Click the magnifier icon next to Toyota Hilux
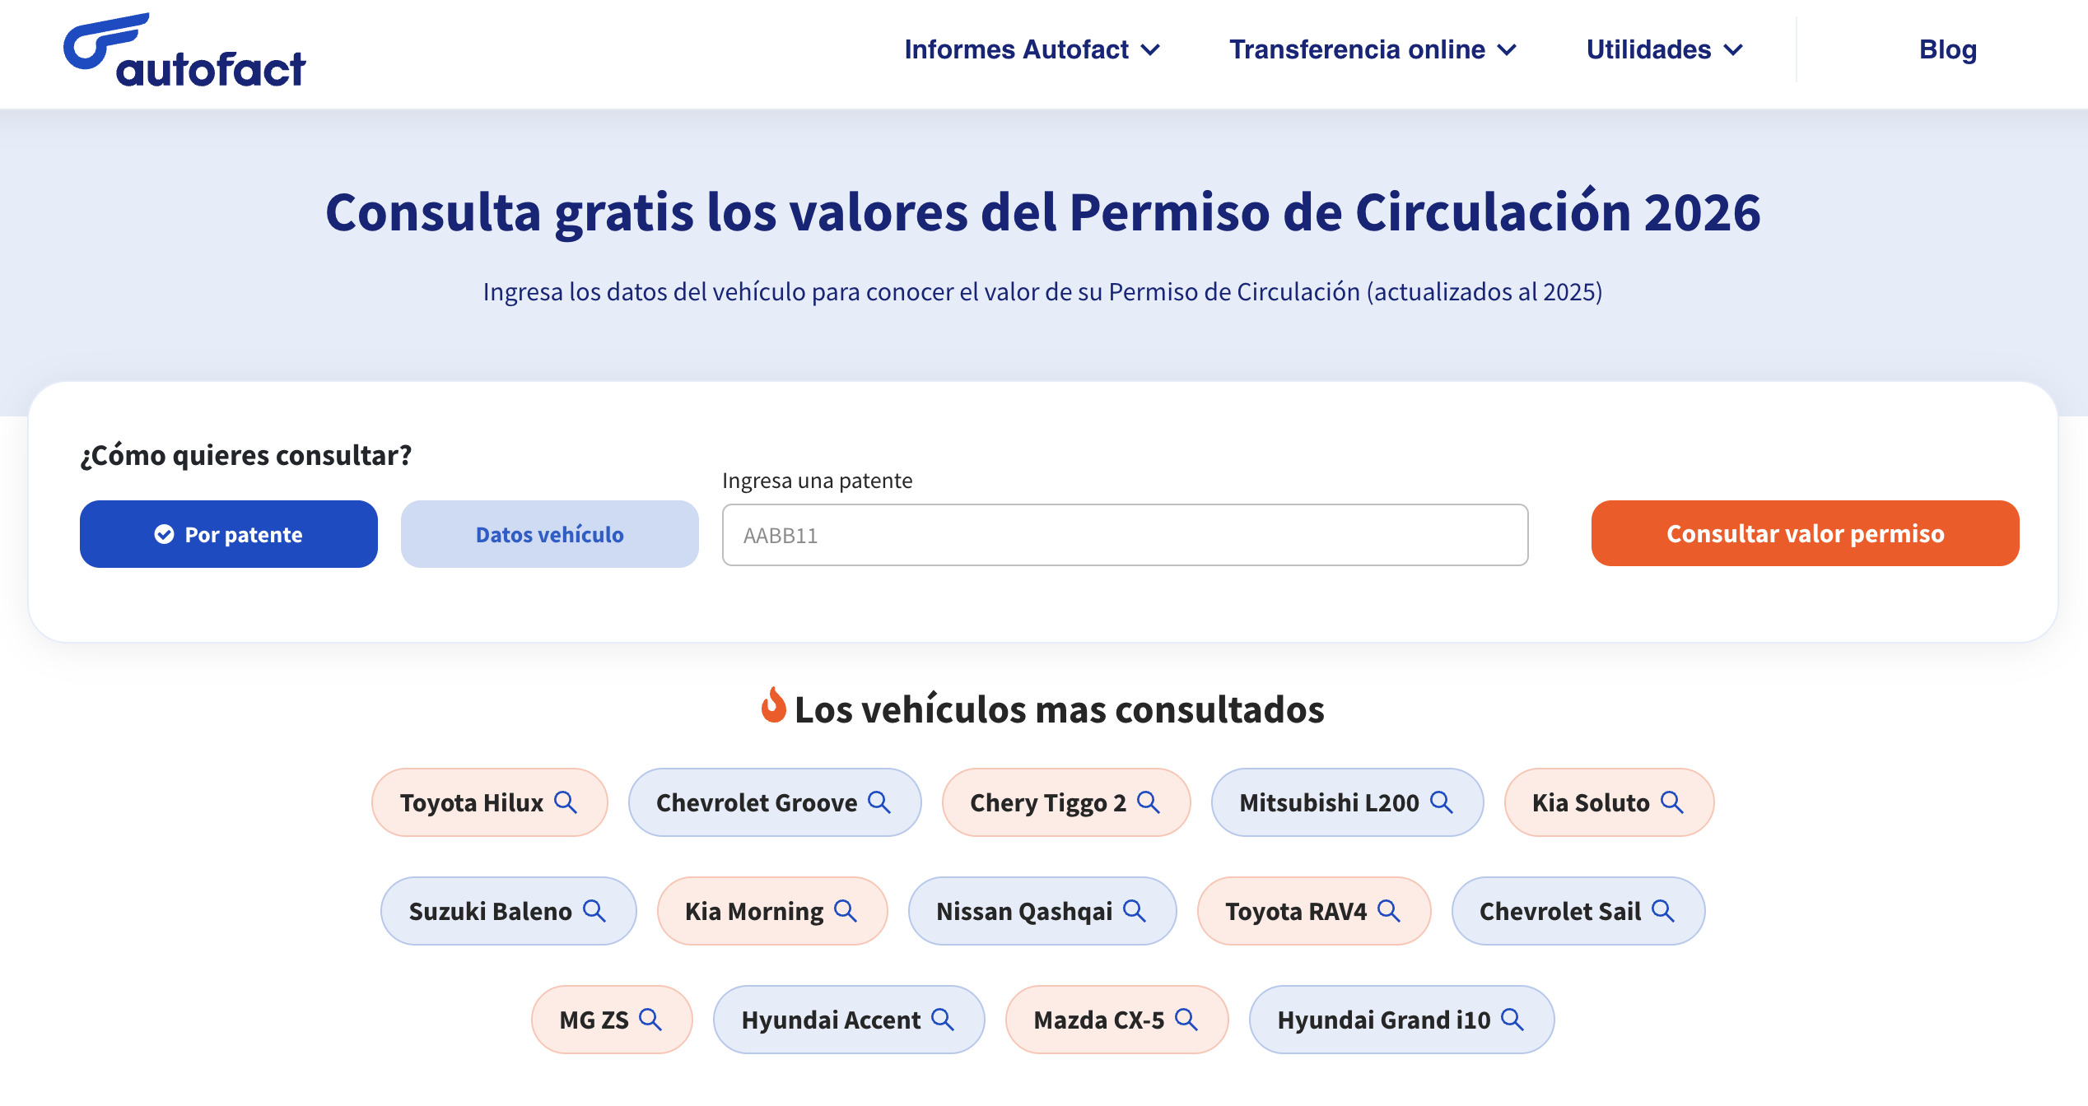 (565, 802)
